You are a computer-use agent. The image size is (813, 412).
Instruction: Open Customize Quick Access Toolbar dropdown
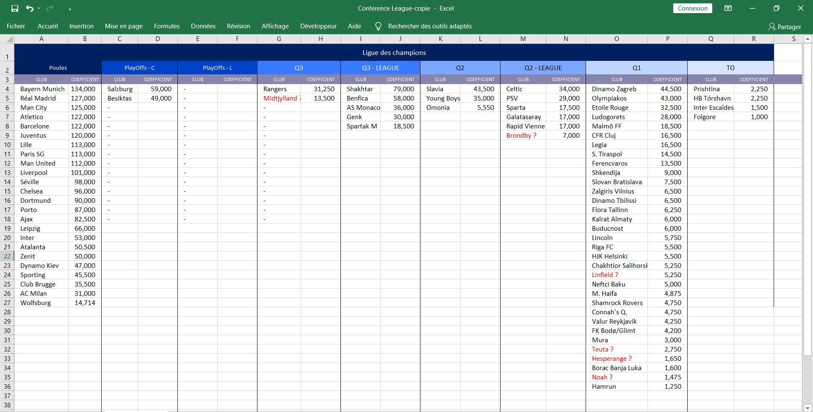70,8
